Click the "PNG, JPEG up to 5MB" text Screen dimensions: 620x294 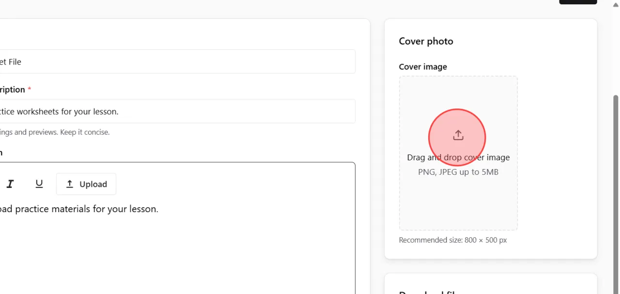coord(458,172)
